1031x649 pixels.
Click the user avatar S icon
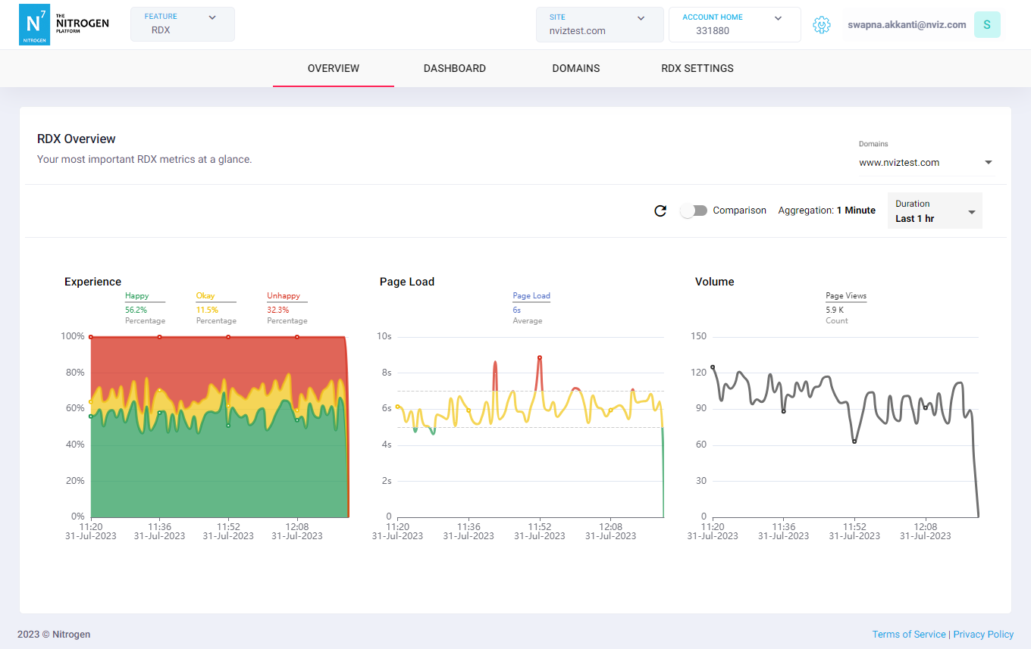pos(986,25)
